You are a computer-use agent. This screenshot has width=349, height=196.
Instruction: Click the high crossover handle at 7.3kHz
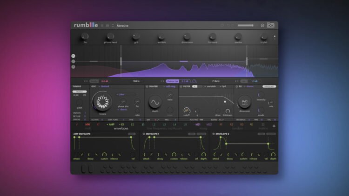point(247,61)
